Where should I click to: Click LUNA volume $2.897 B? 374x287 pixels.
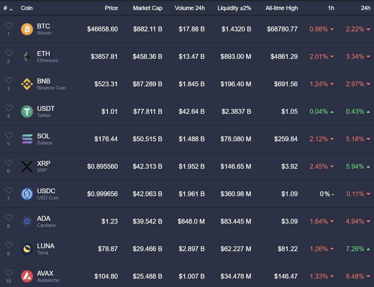[192, 249]
